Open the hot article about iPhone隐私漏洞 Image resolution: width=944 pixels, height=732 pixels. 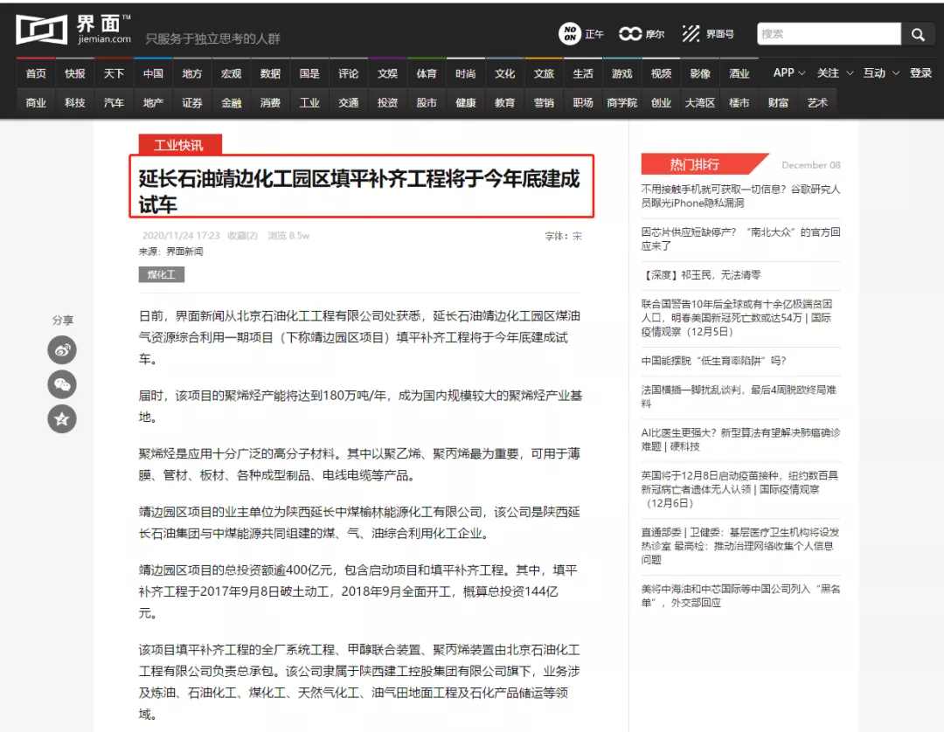tap(740, 196)
